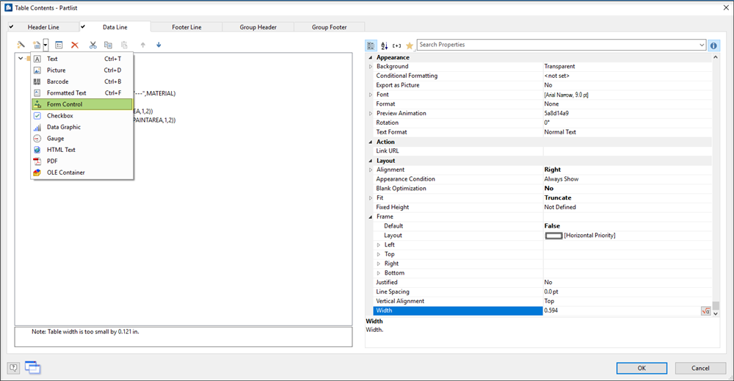Switch to the Data Line tab
The image size is (734, 381).
(115, 27)
